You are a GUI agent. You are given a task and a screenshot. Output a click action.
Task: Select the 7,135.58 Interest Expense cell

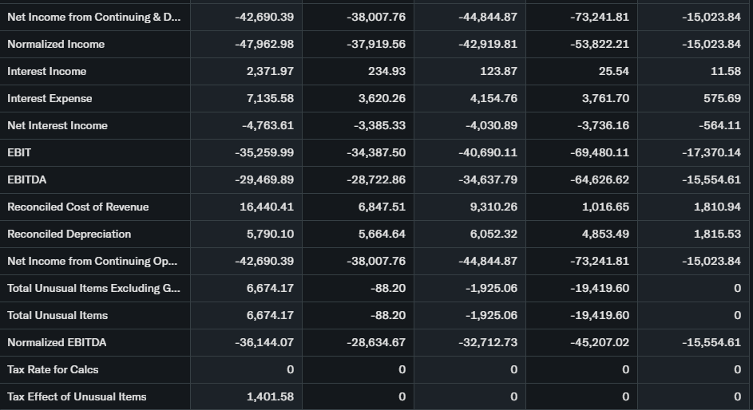click(x=270, y=98)
